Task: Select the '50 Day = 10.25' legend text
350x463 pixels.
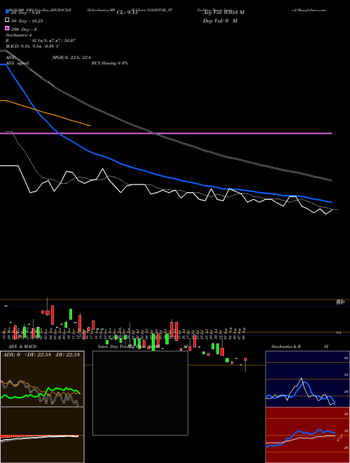Action: coord(27,21)
